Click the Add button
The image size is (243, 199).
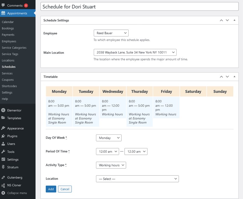51,189
